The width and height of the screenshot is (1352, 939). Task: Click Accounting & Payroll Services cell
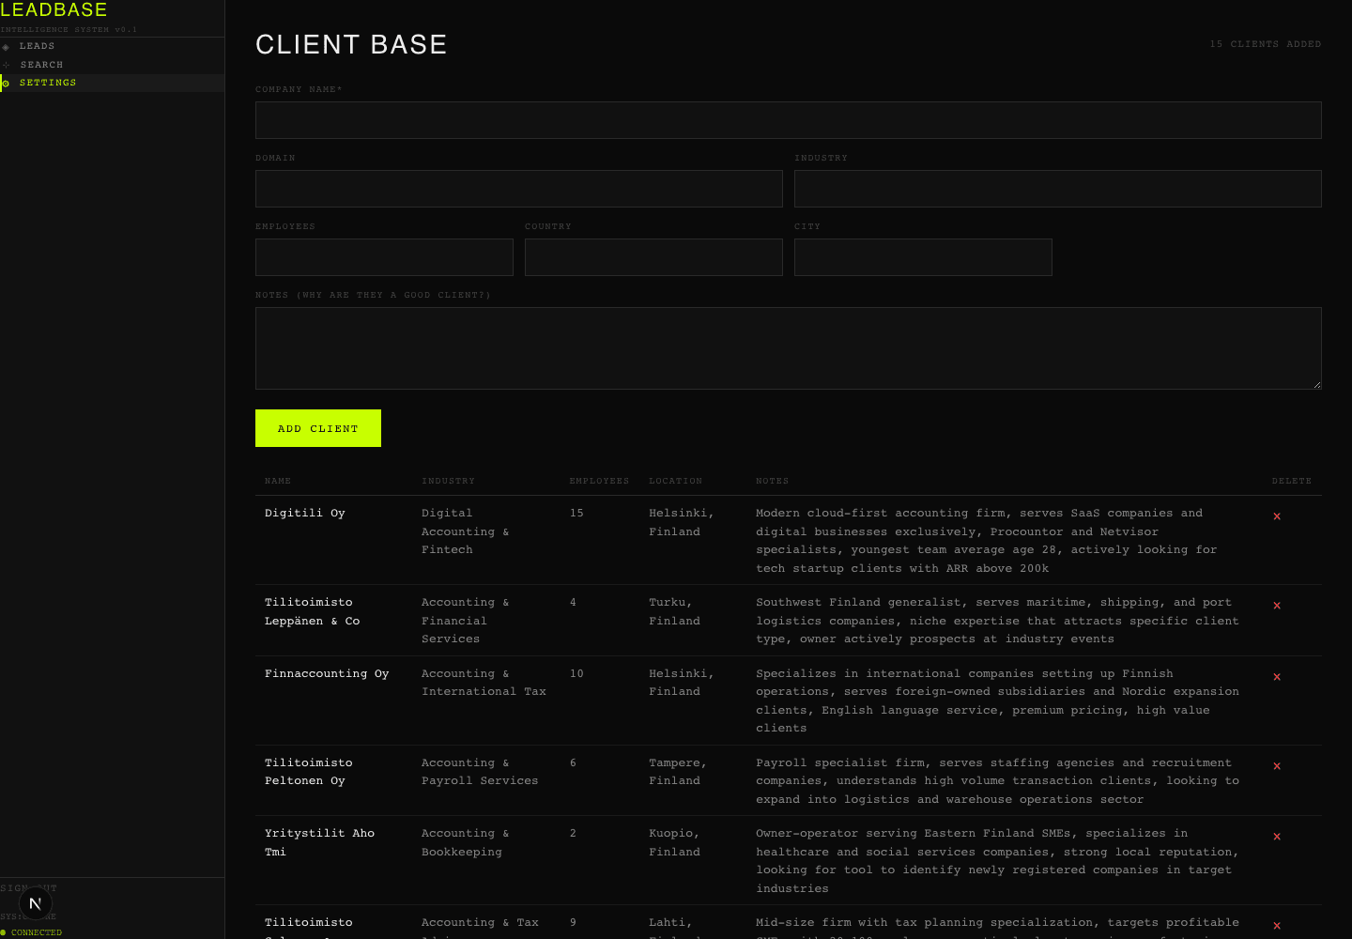tap(480, 772)
